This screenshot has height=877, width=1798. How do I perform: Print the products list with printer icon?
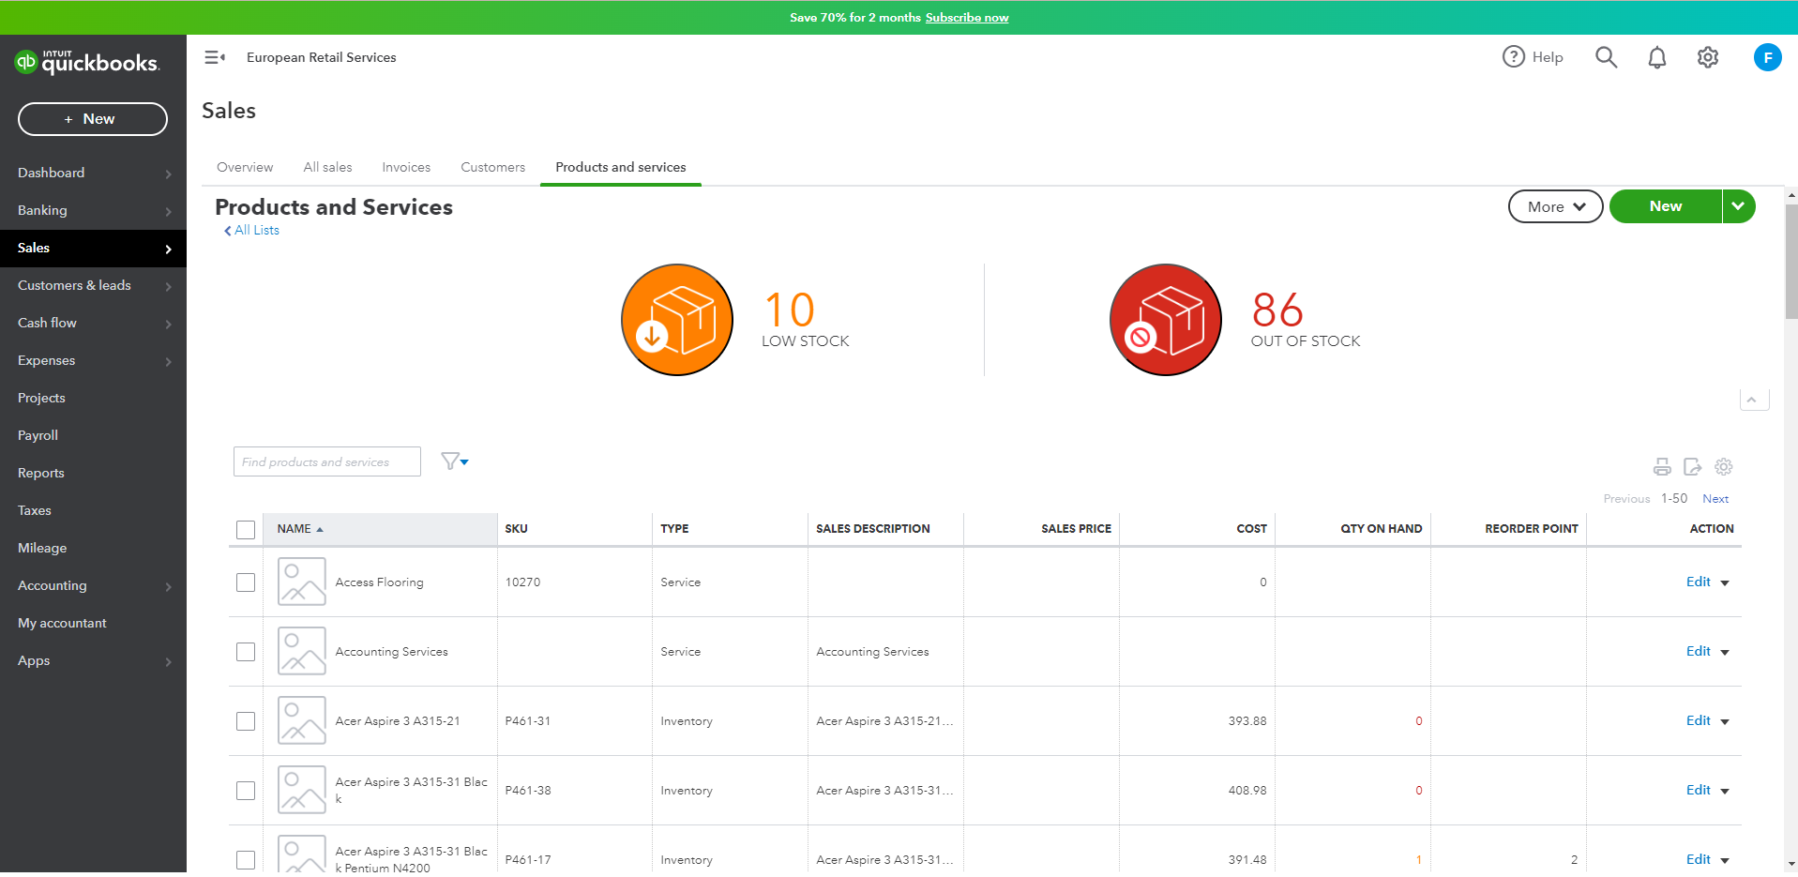[1662, 466]
